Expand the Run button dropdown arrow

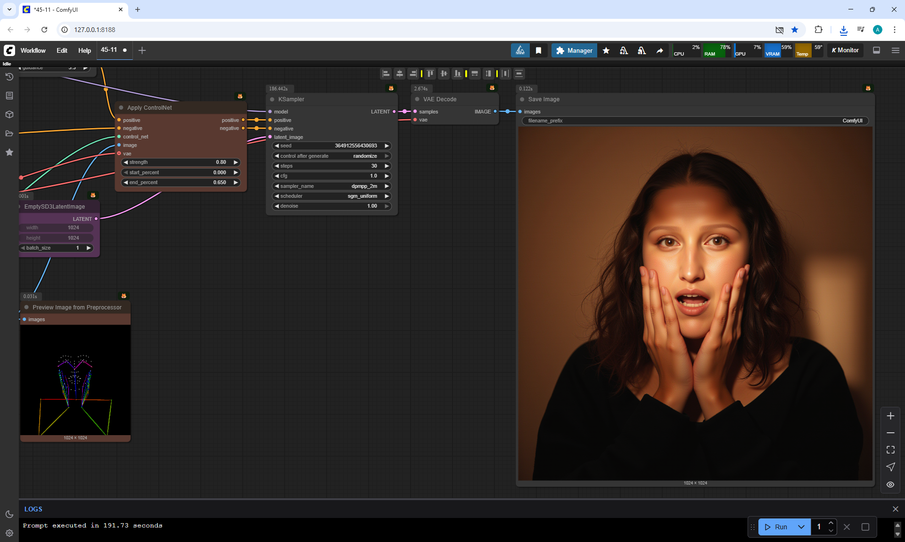pos(801,527)
